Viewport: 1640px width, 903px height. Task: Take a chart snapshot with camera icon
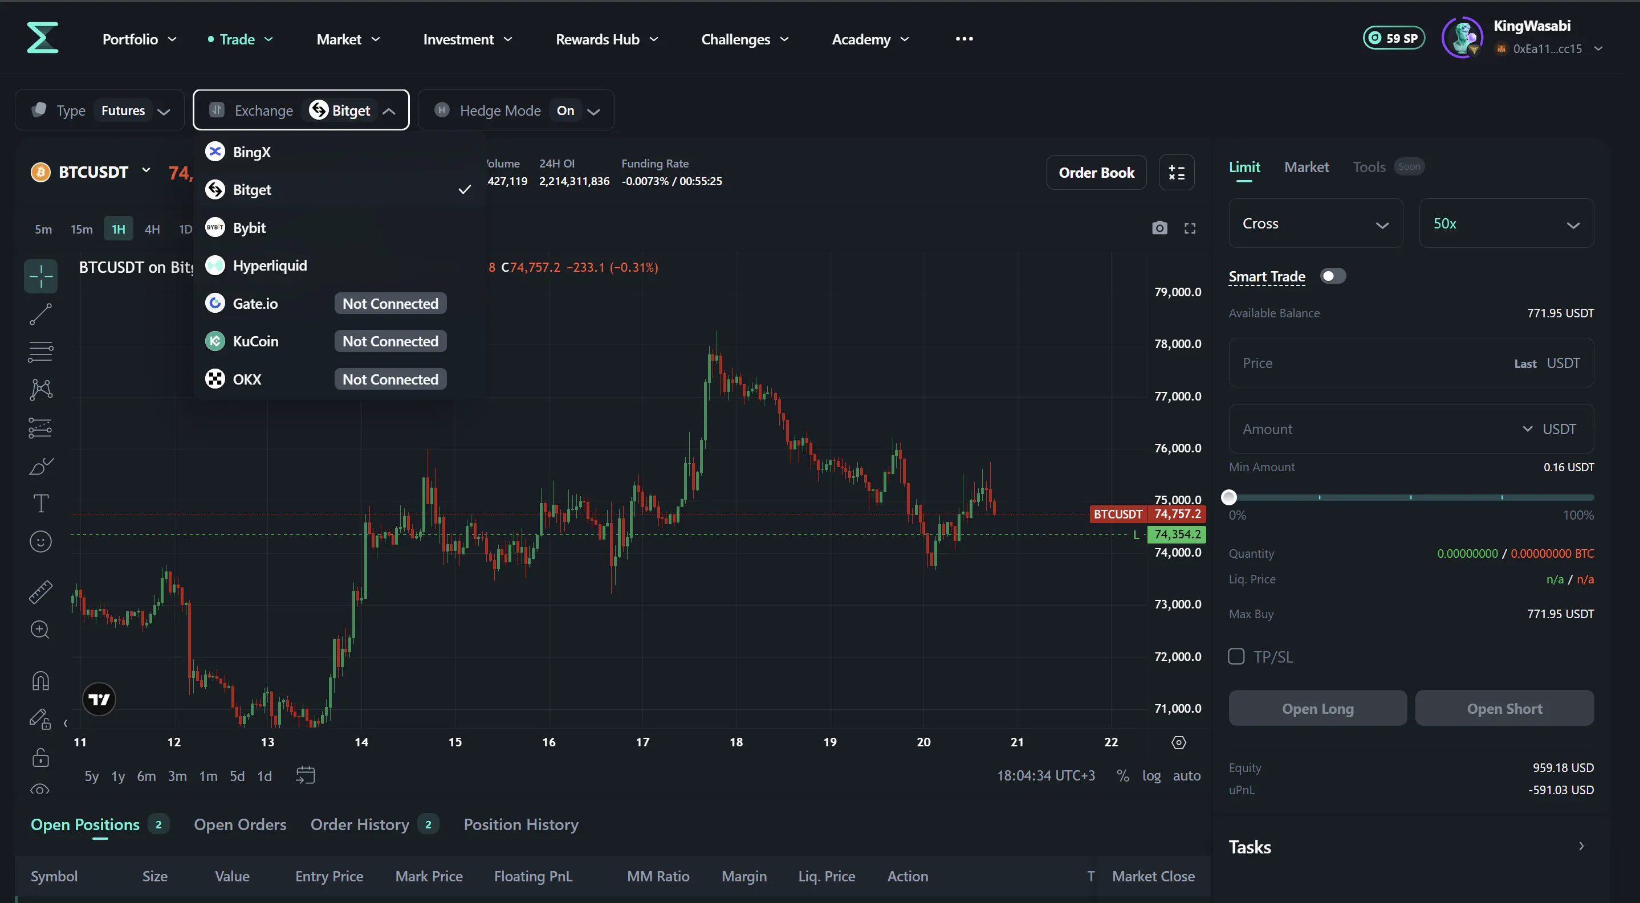1159,228
